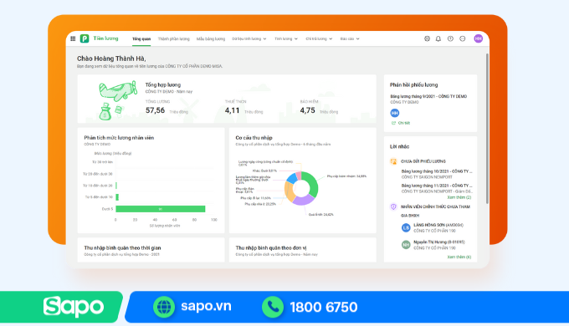Click the vertical page scrollbar
Viewport: 569px width, 326px height.
487,129
